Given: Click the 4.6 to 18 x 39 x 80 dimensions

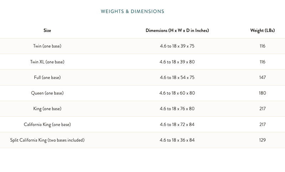Looking at the screenshot, I should point(177,62).
